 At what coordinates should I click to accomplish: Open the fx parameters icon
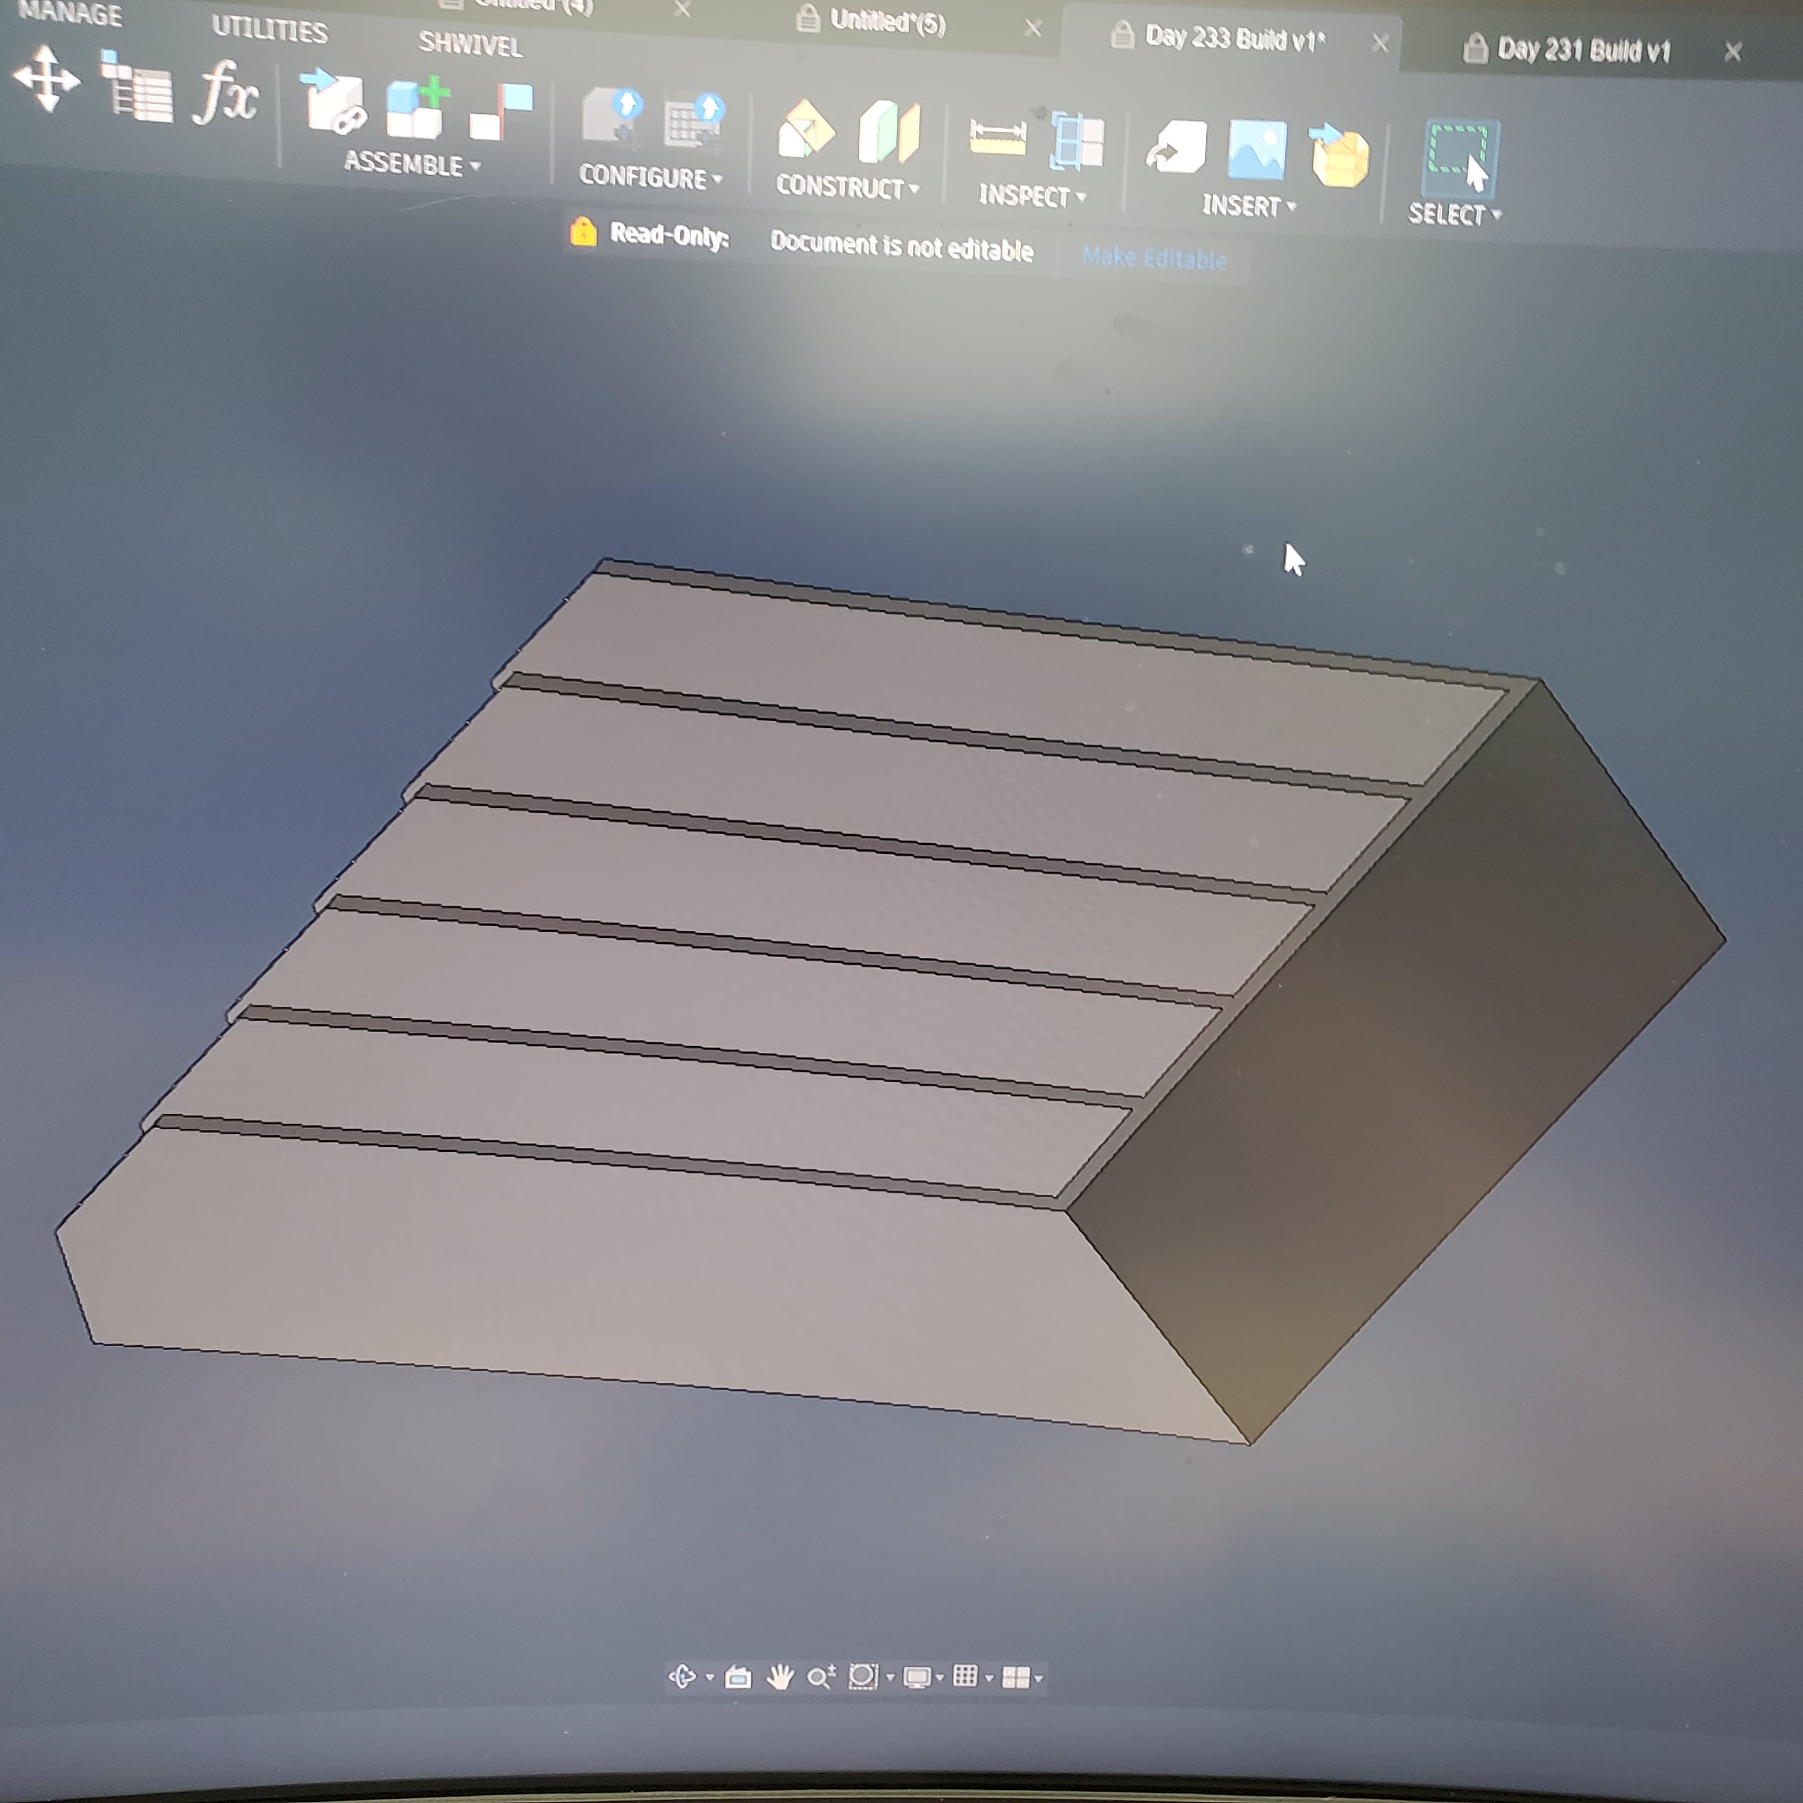(226, 92)
